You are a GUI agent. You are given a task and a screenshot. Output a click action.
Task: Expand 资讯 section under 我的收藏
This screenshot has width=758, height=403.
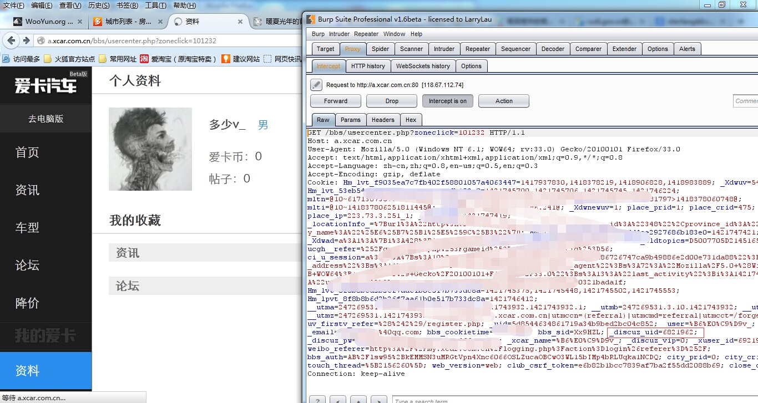[x=205, y=253]
